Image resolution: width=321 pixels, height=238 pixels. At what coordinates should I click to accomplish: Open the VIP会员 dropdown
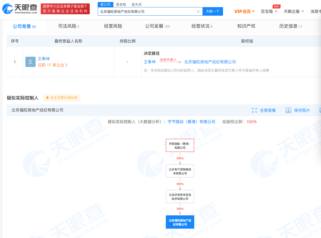point(244,11)
